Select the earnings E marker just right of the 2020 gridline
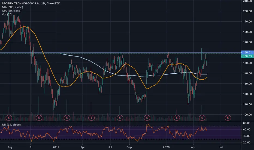 point(177,118)
